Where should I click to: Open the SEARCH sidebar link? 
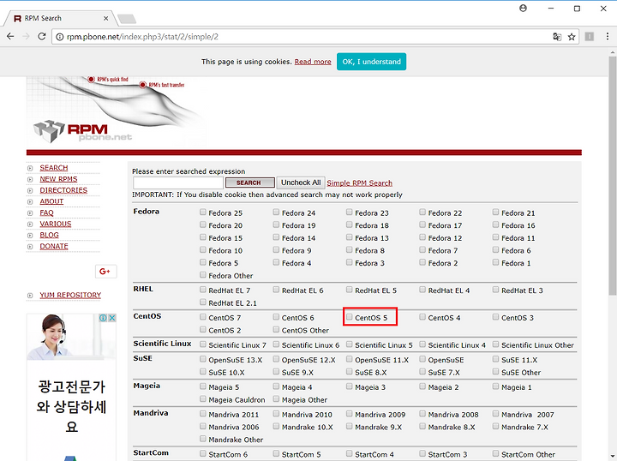click(x=54, y=168)
